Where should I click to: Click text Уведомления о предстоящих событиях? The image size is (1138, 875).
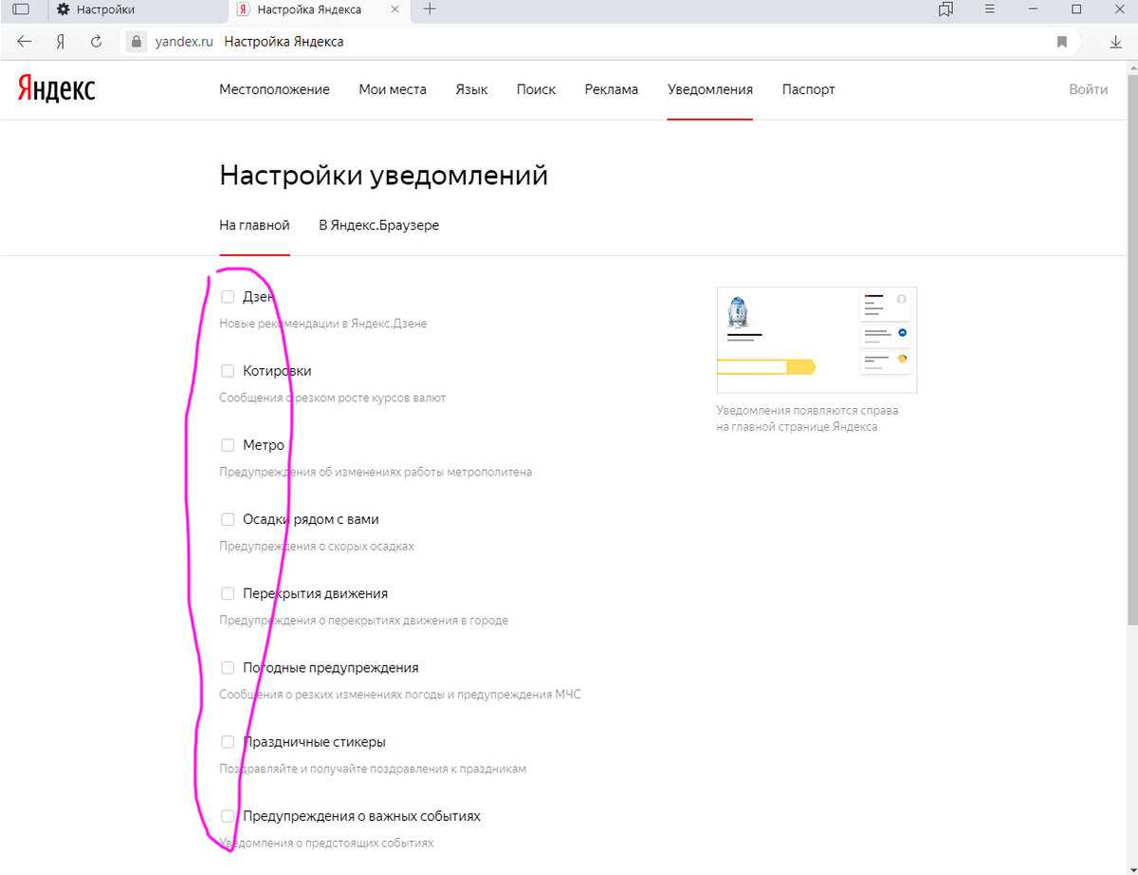326,843
